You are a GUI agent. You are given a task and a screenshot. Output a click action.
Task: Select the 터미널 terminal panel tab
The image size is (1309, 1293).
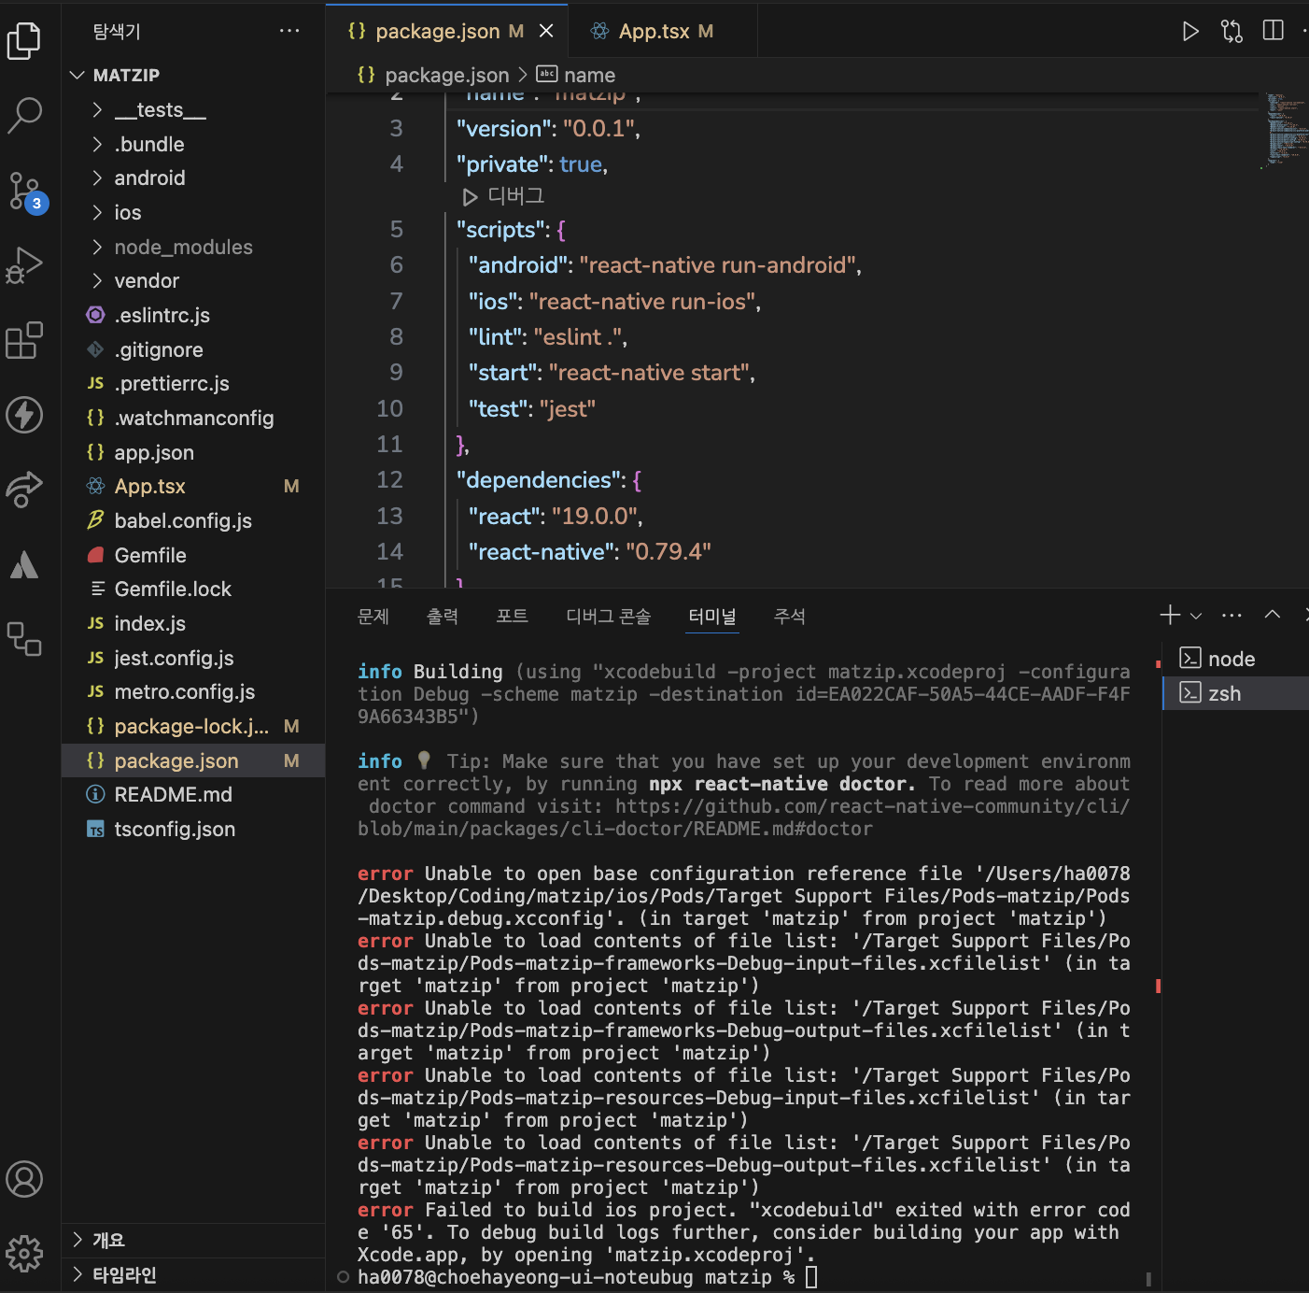click(712, 616)
